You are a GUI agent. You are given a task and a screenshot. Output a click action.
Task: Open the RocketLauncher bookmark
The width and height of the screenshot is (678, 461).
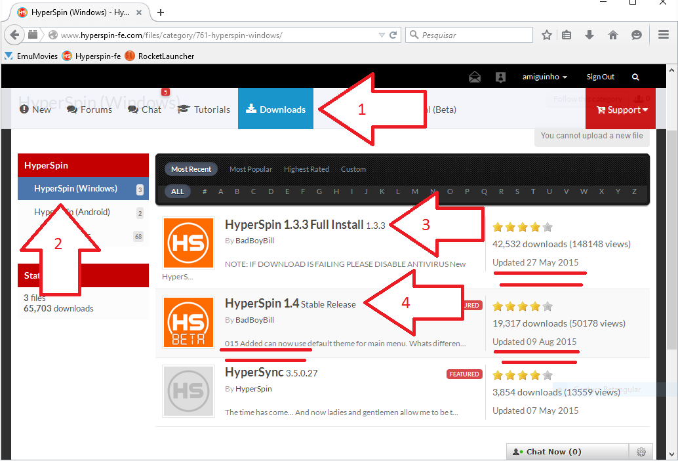coord(159,56)
